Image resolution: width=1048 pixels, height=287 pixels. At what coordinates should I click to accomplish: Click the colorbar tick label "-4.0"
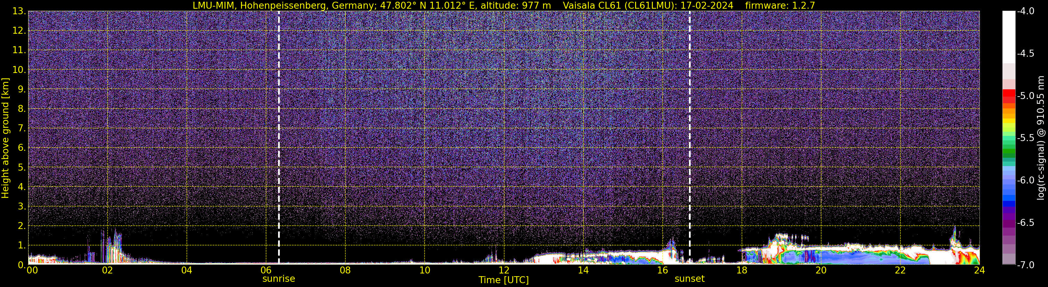click(1025, 11)
